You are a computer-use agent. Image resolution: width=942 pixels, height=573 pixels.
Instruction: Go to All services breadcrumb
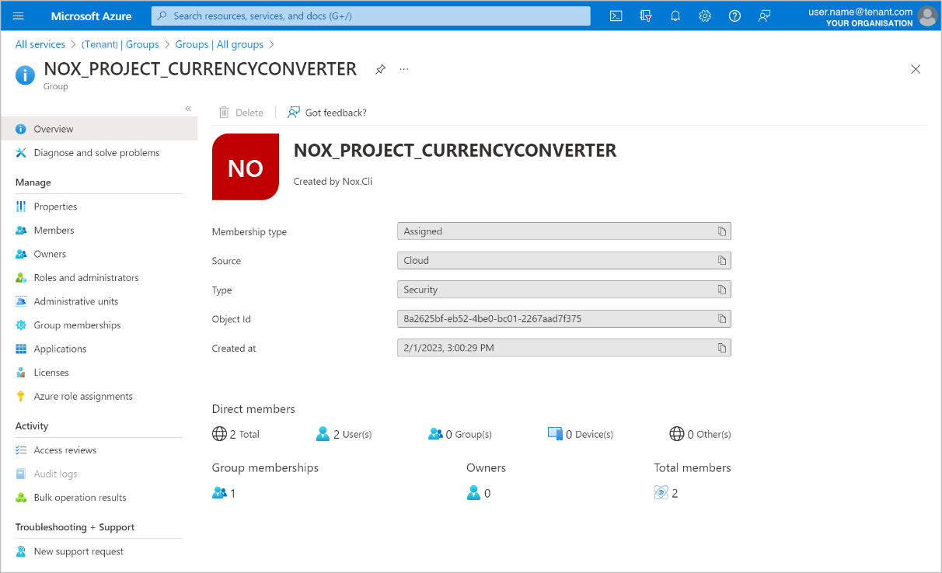click(40, 44)
